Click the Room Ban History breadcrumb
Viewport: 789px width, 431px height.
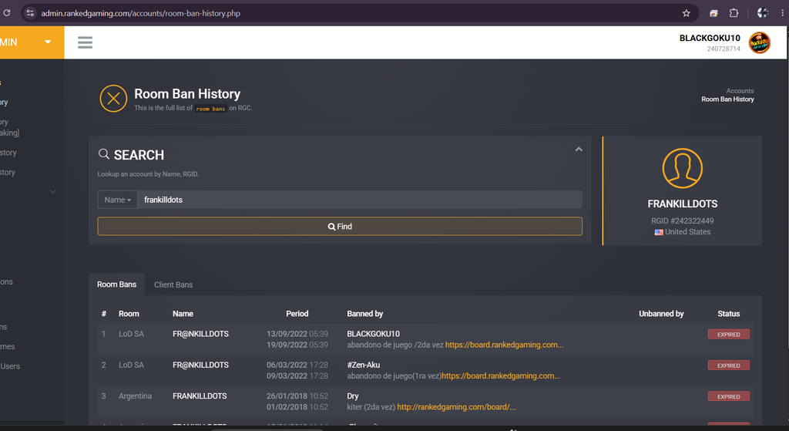pos(727,99)
